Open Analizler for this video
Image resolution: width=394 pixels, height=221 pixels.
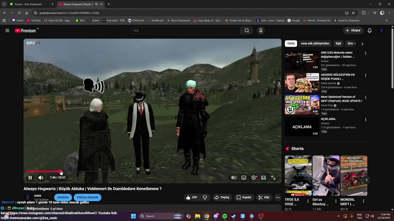pyautogui.click(x=63, y=197)
